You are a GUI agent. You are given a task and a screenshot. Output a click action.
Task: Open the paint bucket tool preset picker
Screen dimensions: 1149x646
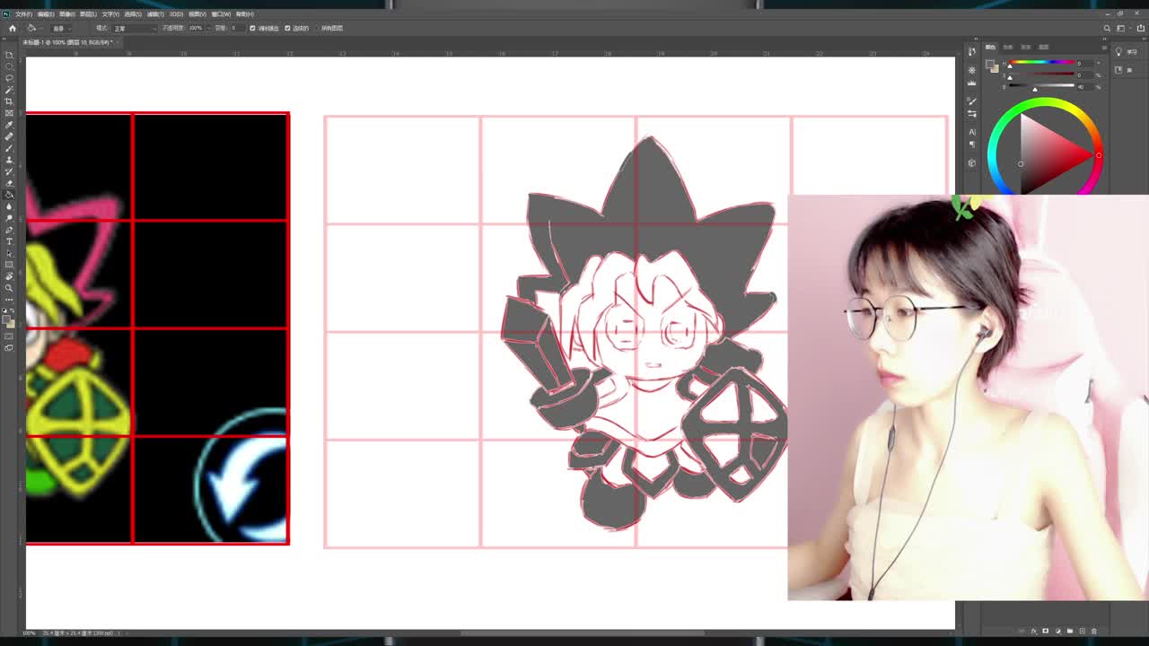pos(35,28)
